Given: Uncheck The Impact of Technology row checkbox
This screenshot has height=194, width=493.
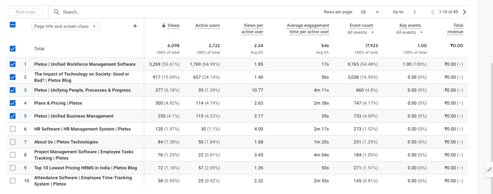Looking at the screenshot, I should tap(13, 77).
